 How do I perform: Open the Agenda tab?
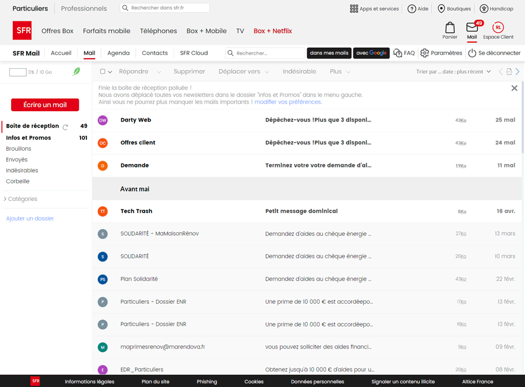[118, 53]
